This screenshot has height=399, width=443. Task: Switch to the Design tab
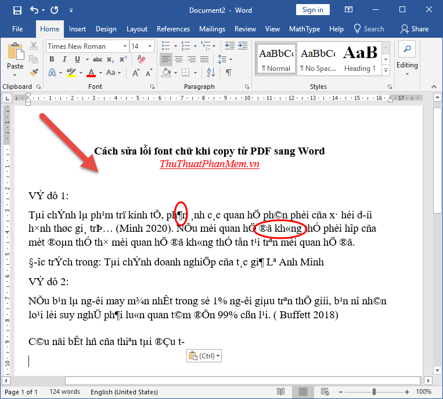pos(106,29)
